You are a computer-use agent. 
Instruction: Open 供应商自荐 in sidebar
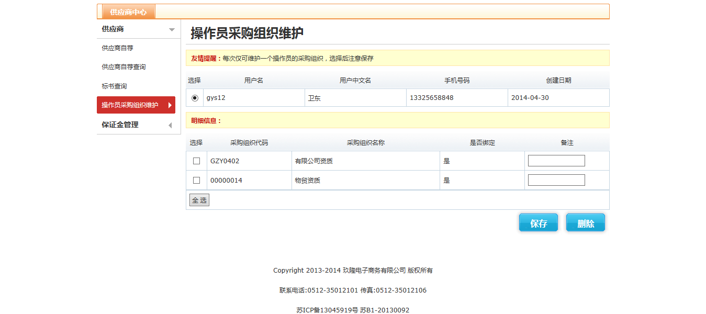pos(118,48)
